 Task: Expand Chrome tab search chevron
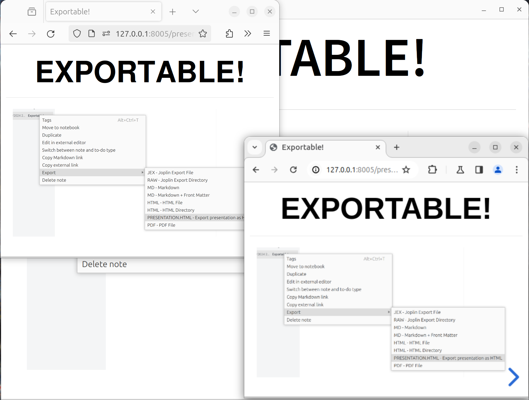click(255, 147)
